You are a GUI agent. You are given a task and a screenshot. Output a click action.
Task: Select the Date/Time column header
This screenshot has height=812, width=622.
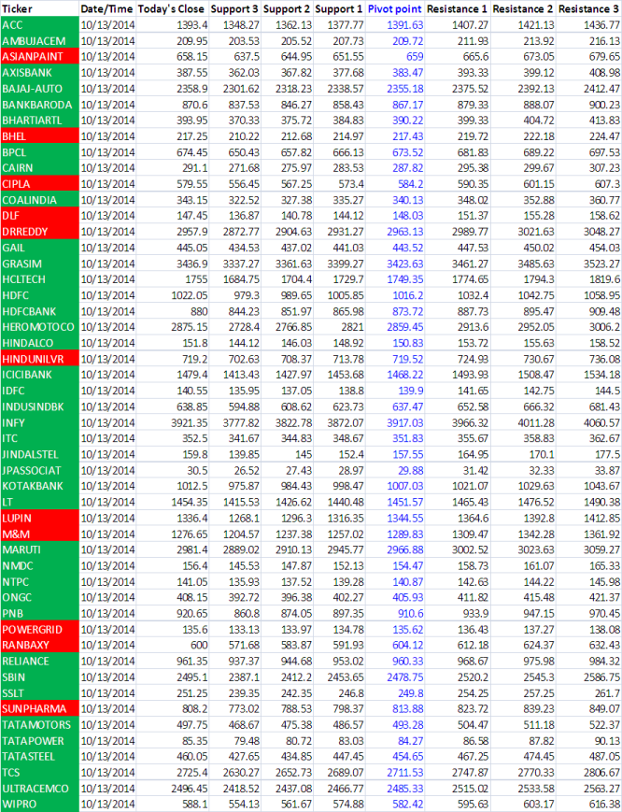pyautogui.click(x=107, y=8)
